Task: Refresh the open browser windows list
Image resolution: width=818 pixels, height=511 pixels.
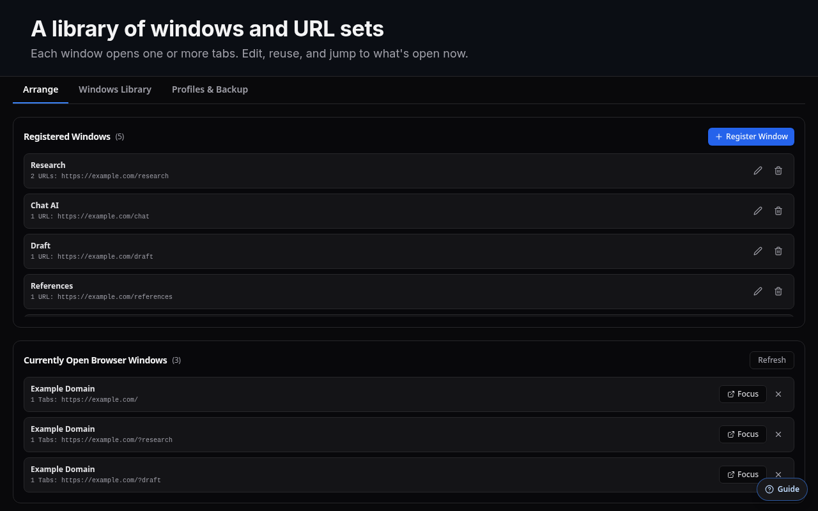Action: click(772, 360)
